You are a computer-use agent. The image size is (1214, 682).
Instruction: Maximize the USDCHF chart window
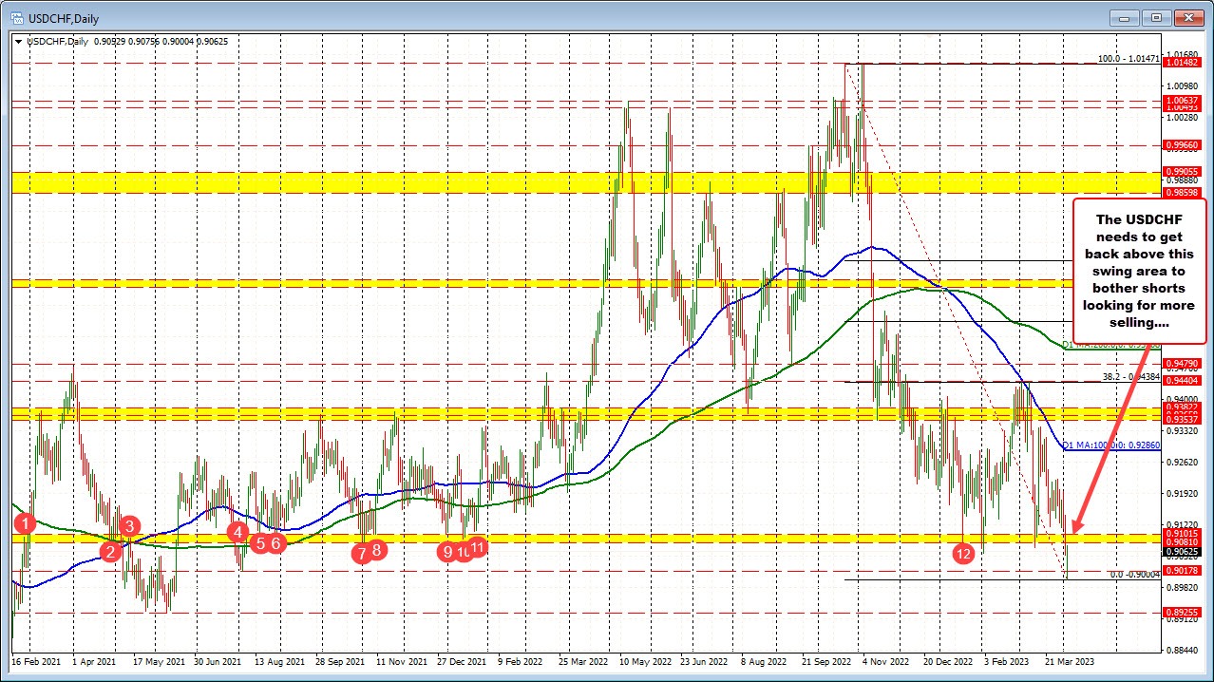click(1156, 18)
